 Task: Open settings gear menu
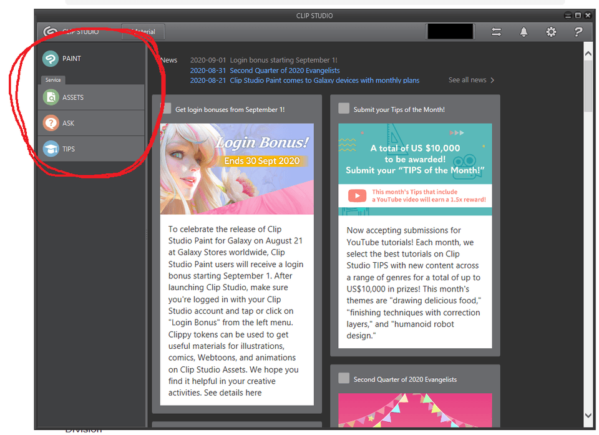pyautogui.click(x=551, y=32)
